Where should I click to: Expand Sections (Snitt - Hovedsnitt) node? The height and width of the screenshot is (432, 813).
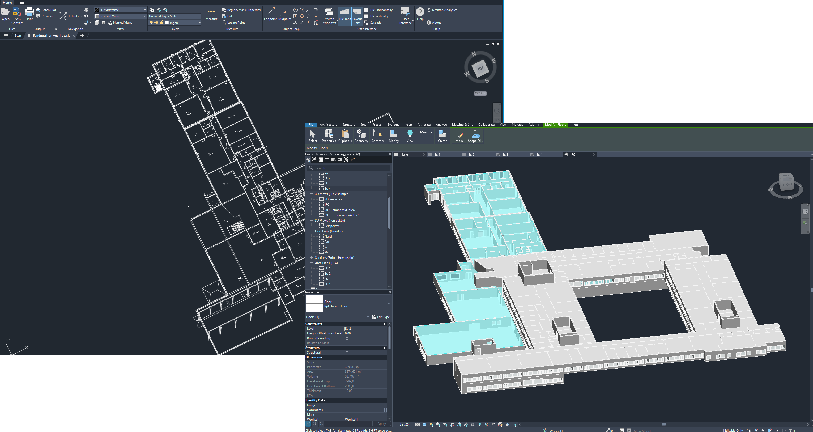point(312,258)
